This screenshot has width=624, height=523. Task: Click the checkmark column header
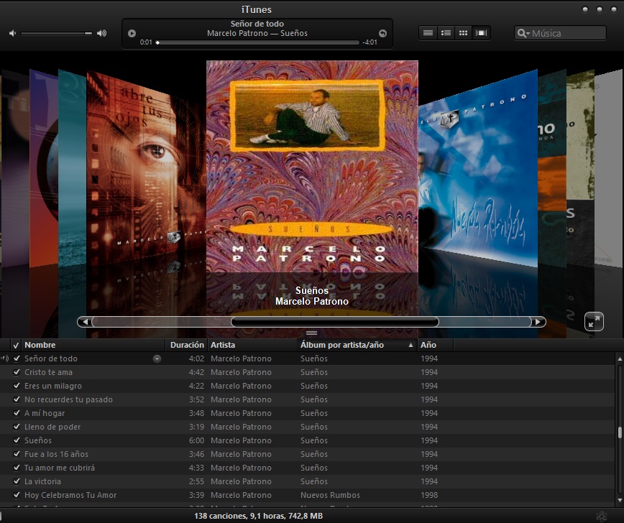click(16, 346)
